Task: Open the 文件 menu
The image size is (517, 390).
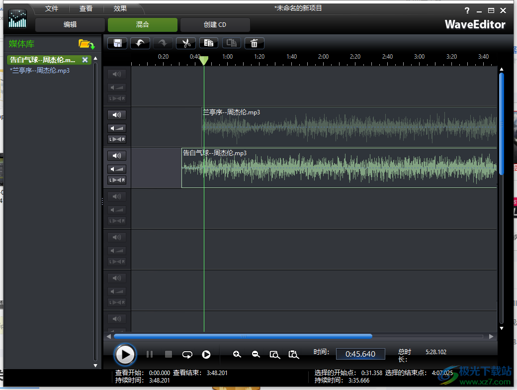Action: [51, 8]
